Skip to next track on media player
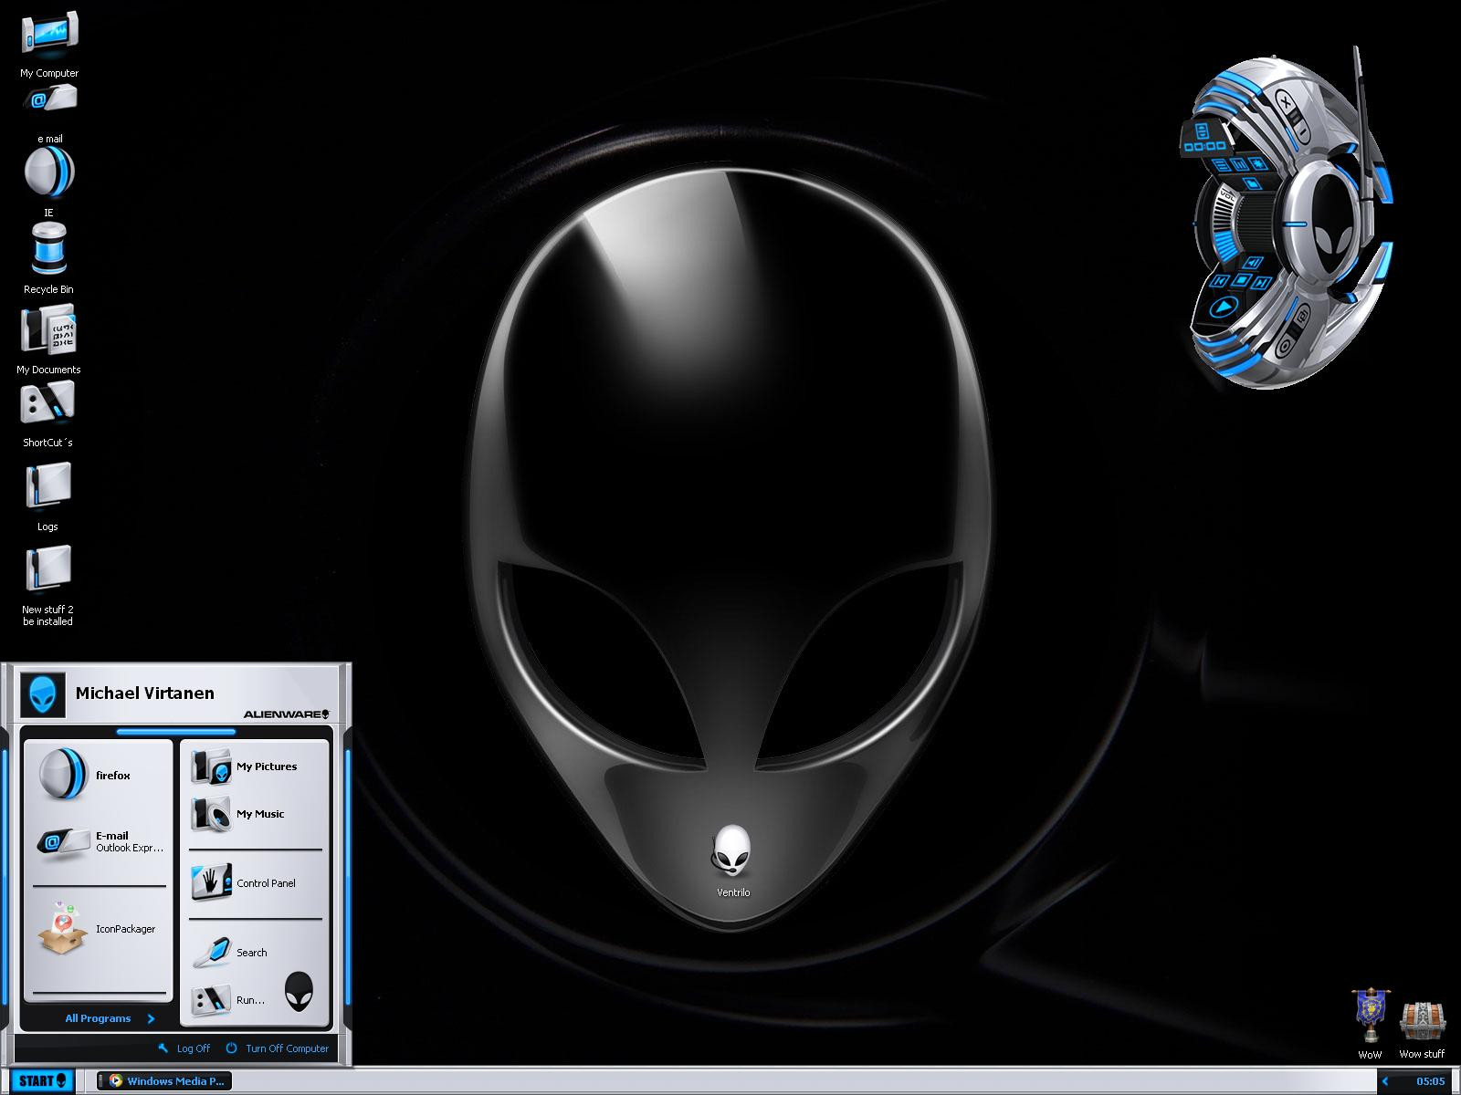The width and height of the screenshot is (1461, 1095). [x=1261, y=283]
